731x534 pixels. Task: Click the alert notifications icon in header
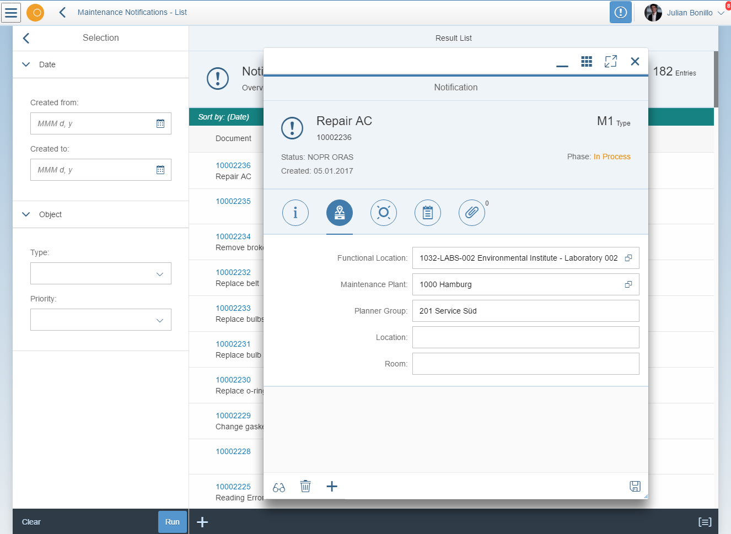pos(620,12)
